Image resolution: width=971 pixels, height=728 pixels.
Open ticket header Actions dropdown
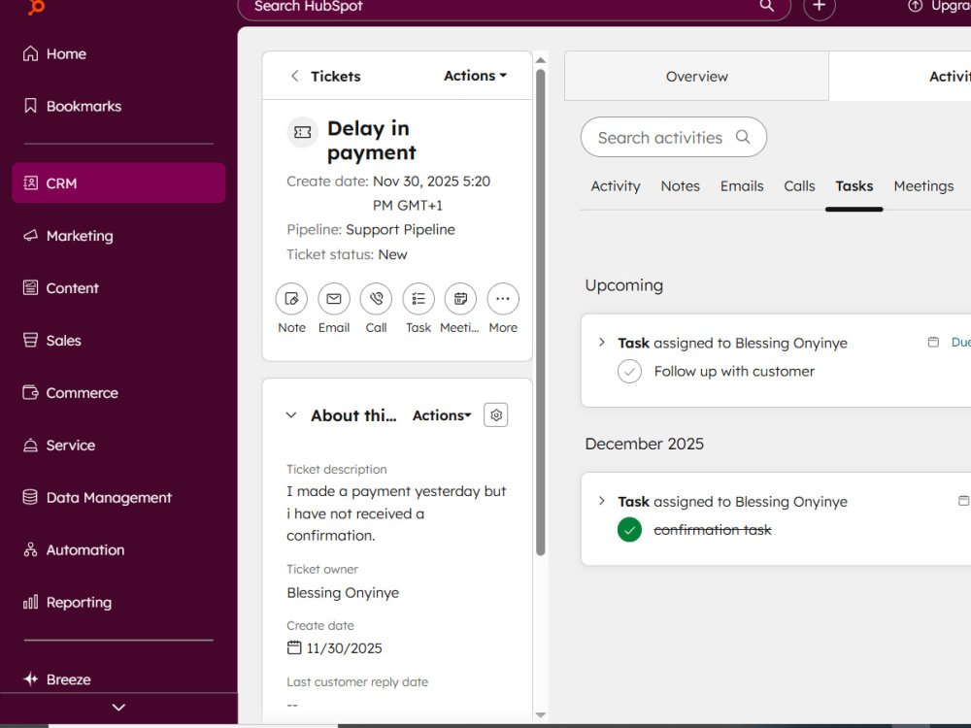(476, 76)
